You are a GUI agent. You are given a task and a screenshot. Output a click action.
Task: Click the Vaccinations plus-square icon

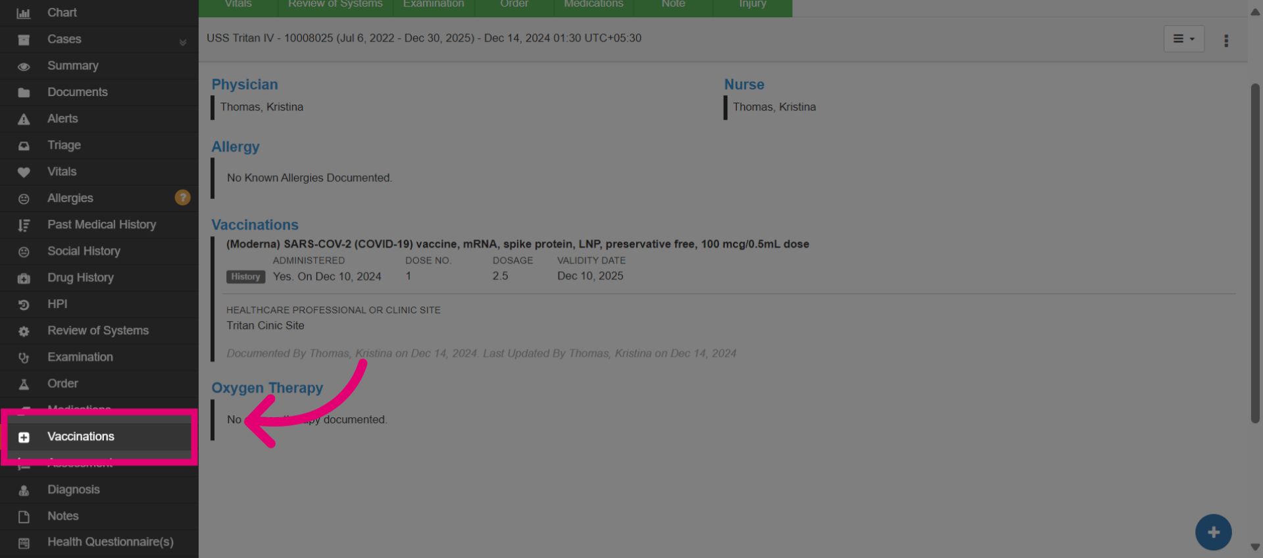coord(24,437)
